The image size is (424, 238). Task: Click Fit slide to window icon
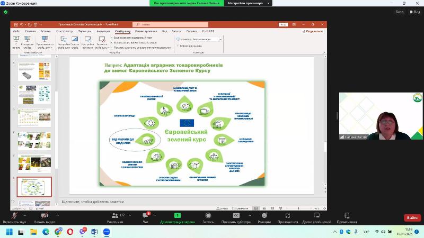(325, 208)
